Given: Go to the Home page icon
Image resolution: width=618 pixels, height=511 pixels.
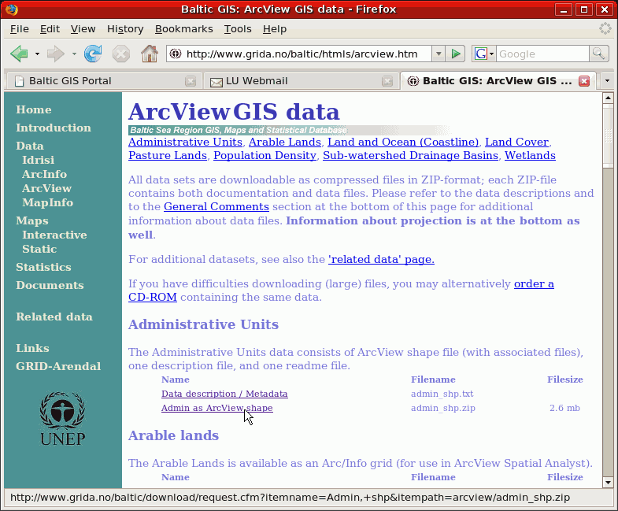Looking at the screenshot, I should (x=150, y=54).
